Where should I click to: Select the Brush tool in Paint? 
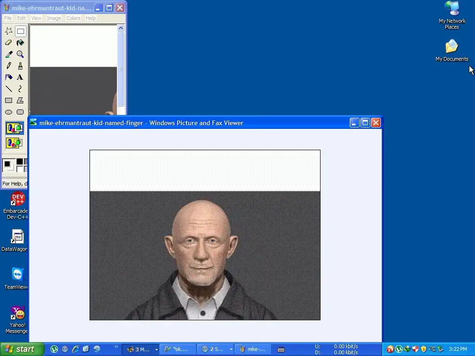(x=20, y=66)
